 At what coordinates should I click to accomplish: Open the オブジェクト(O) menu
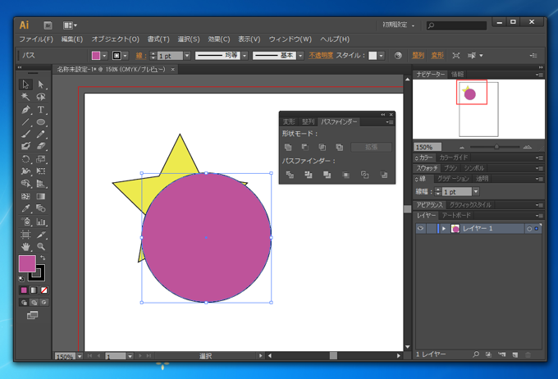pyautogui.click(x=116, y=39)
